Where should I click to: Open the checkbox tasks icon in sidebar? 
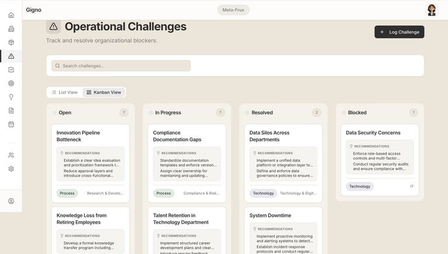click(x=11, y=70)
